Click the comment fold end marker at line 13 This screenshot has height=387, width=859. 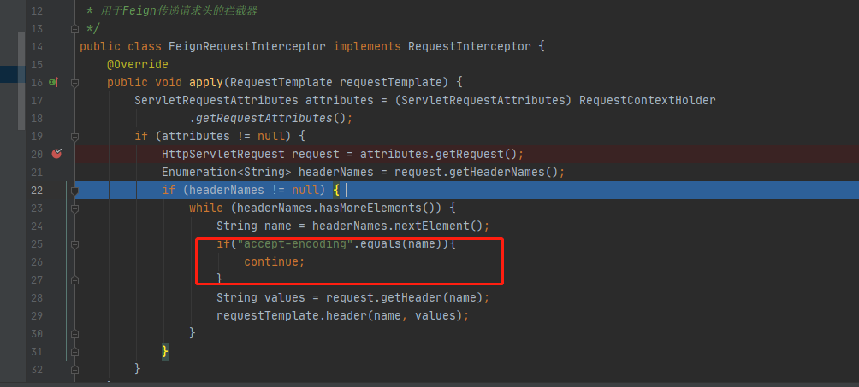75,29
